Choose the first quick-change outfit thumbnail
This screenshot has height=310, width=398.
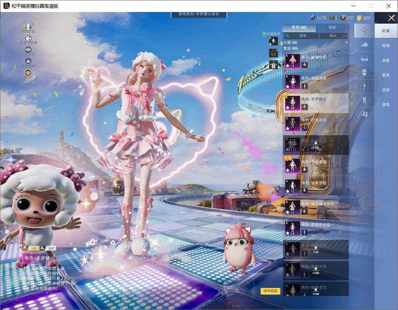click(x=273, y=41)
